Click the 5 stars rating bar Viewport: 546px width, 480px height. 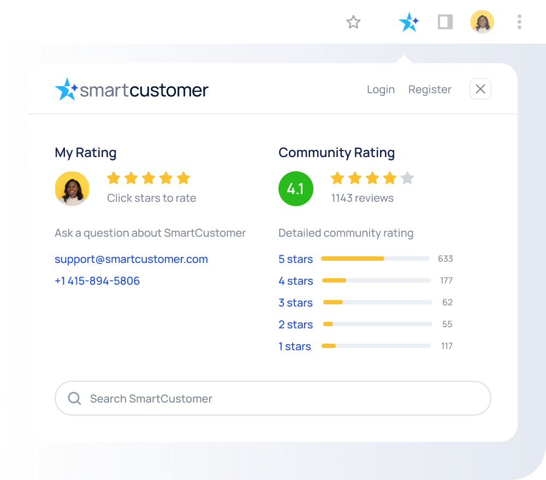(376, 259)
